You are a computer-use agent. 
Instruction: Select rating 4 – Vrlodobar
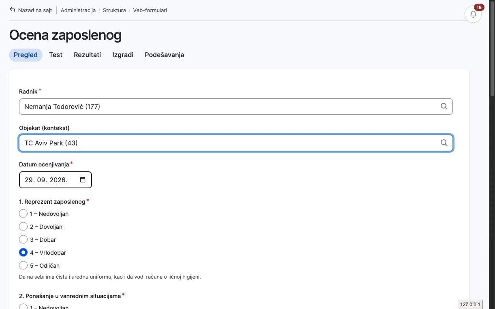23,253
